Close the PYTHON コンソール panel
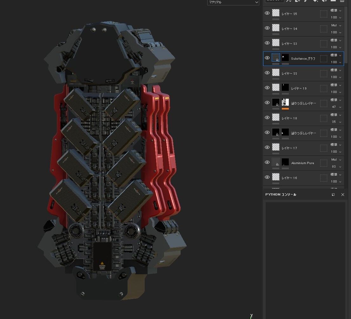This screenshot has height=319, width=351. tap(342, 195)
